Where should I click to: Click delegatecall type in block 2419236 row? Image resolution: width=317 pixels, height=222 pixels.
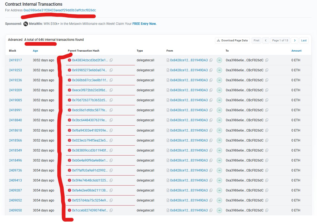tap(145, 80)
